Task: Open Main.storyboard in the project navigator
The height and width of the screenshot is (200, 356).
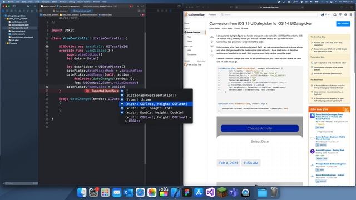Action: [18, 31]
